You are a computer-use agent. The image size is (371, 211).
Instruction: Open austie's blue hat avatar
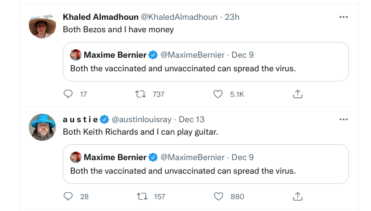[42, 127]
